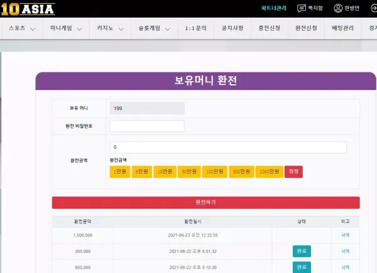Select the 10만원 amount button
Screen dimensions: 377x273
tap(165, 172)
